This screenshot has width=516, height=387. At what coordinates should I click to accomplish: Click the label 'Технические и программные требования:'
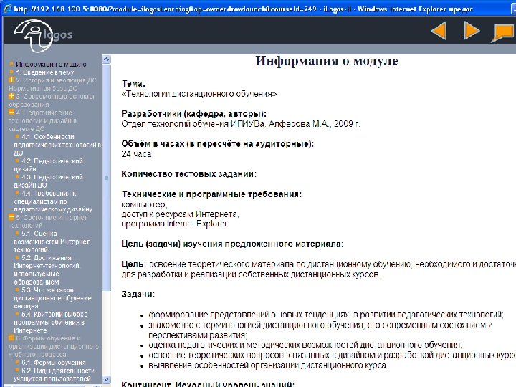click(x=211, y=194)
